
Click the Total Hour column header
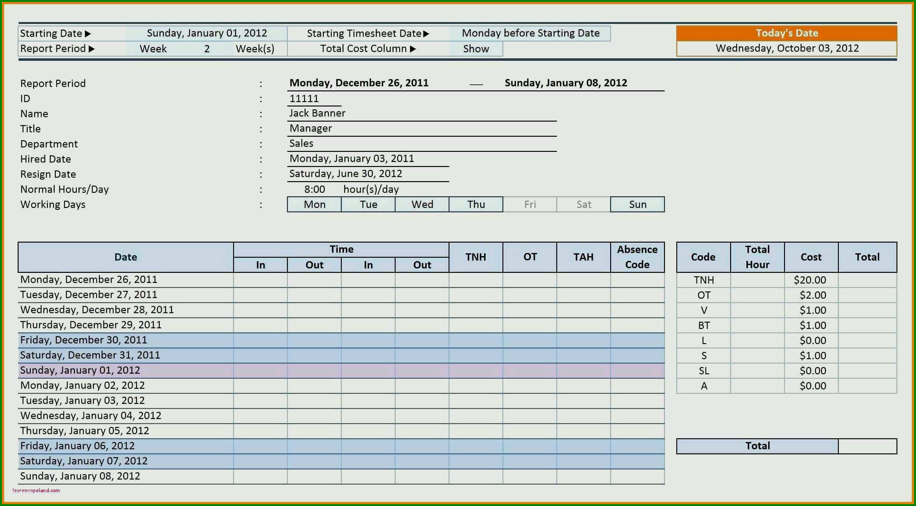point(758,257)
